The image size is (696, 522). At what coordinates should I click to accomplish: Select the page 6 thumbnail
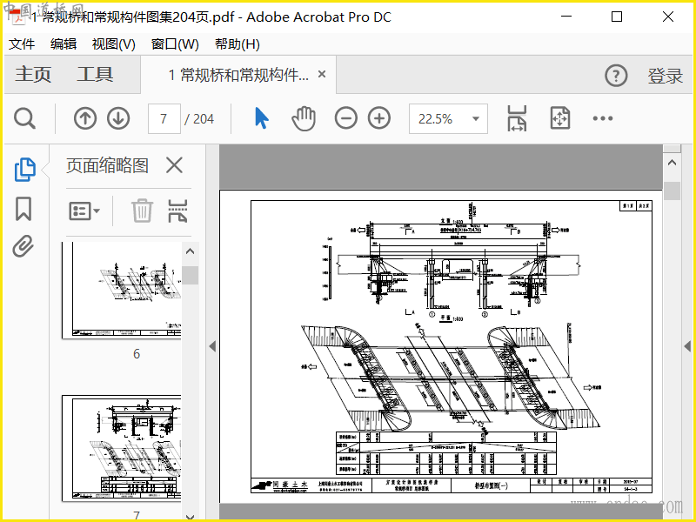click(x=122, y=291)
